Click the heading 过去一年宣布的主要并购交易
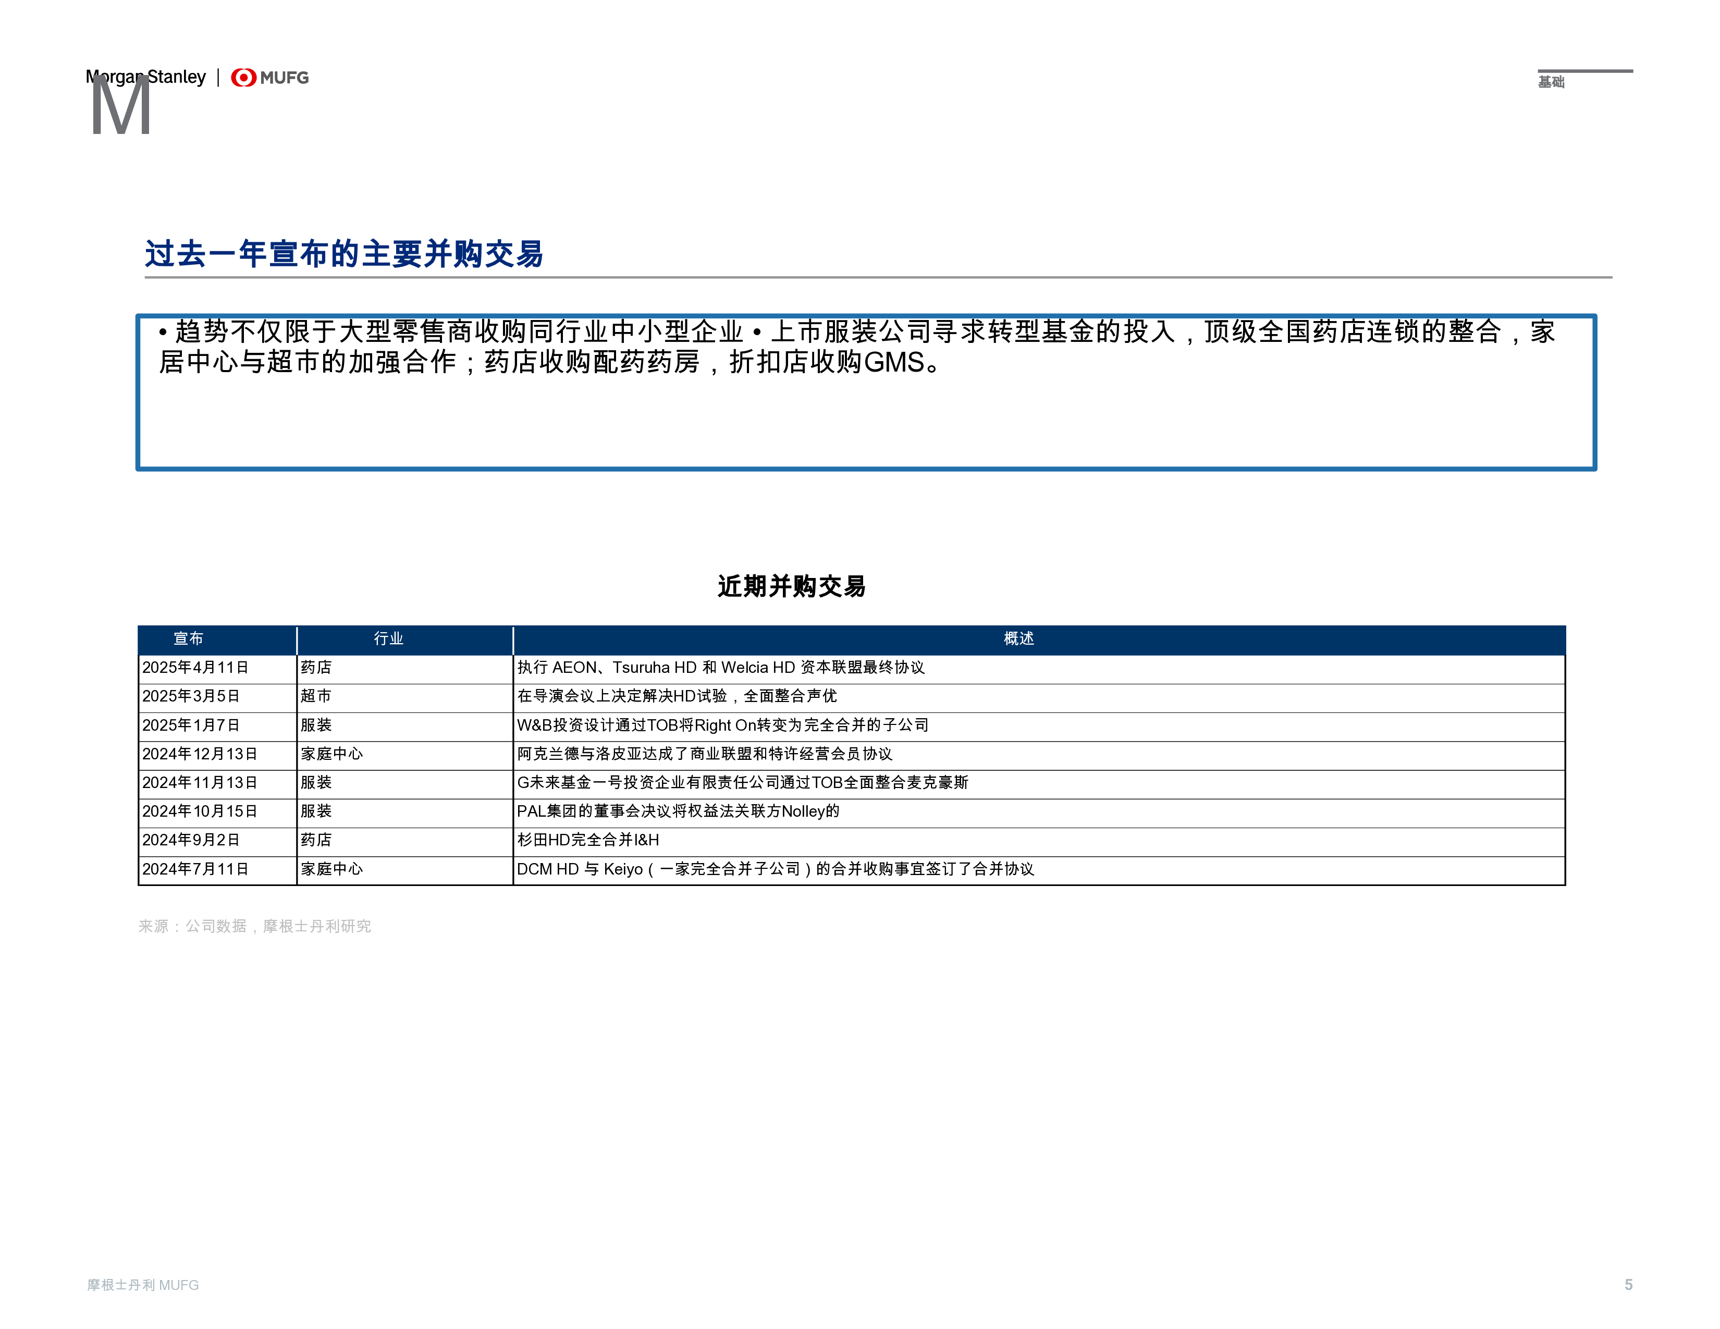 (344, 253)
